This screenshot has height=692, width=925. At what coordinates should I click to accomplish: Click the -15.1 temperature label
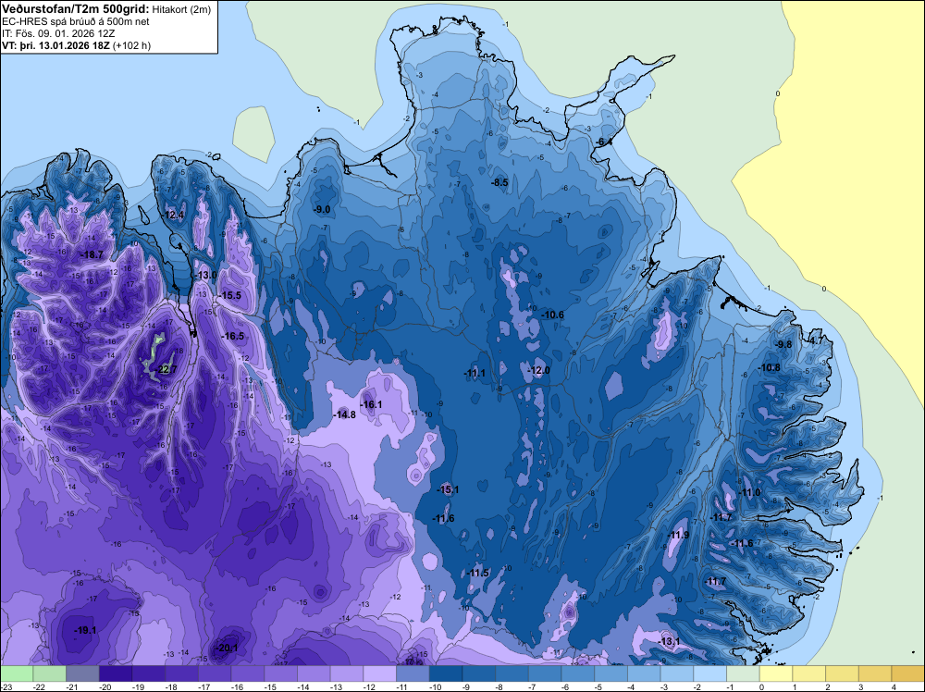coord(448,489)
